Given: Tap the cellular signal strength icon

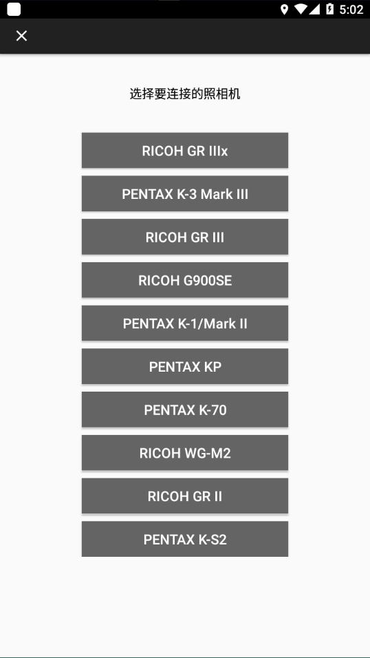Looking at the screenshot, I should (x=314, y=9).
